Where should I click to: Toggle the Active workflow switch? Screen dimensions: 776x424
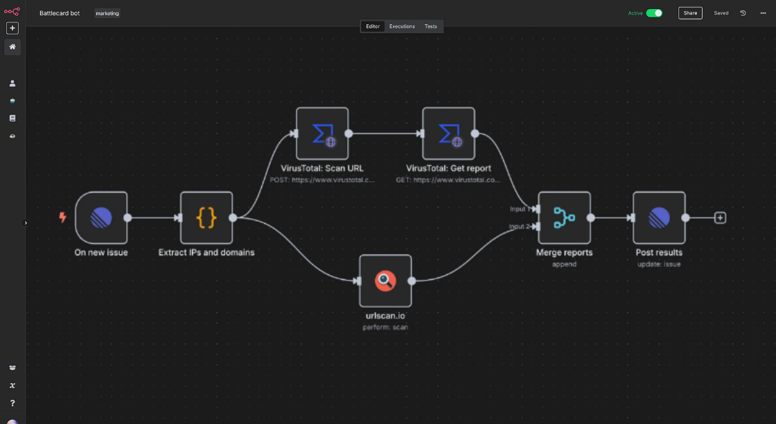(x=654, y=13)
